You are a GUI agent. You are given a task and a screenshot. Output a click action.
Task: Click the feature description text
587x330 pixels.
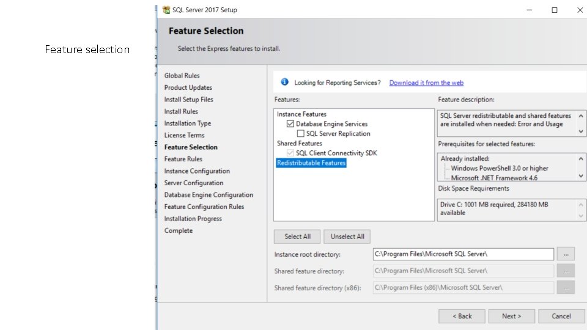click(x=506, y=120)
